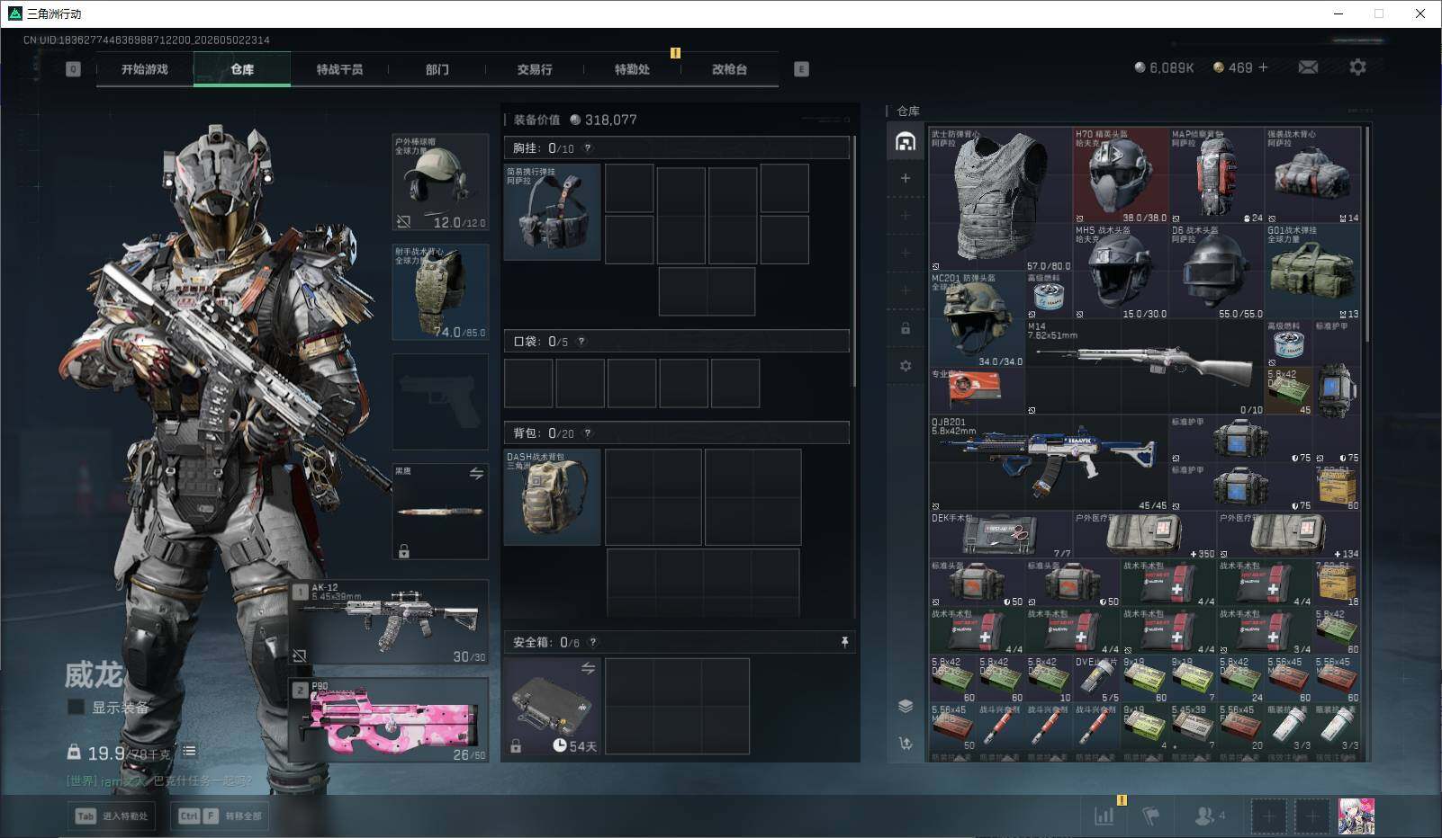This screenshot has height=838, width=1442.
Task: Select the 户外医疗箱 with 350 remaining
Action: pyautogui.click(x=1145, y=535)
